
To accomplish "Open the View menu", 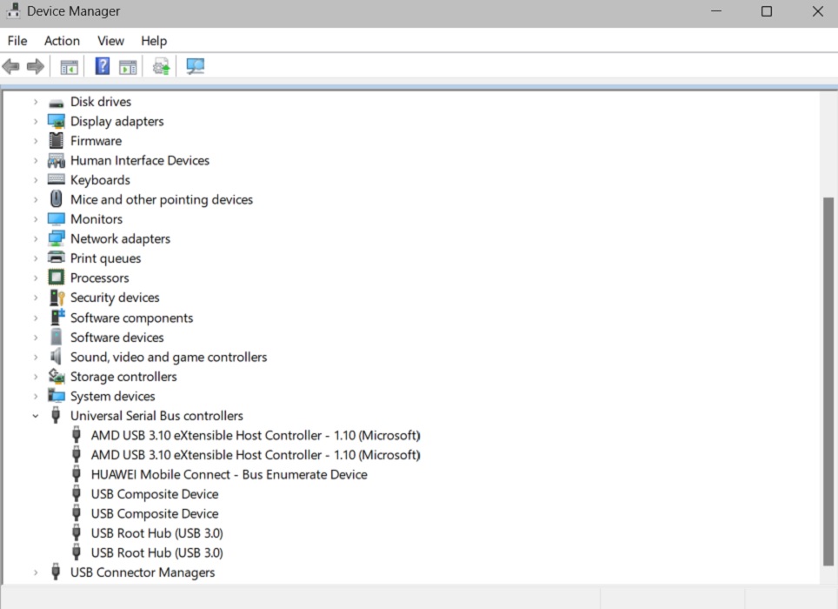I will [110, 41].
